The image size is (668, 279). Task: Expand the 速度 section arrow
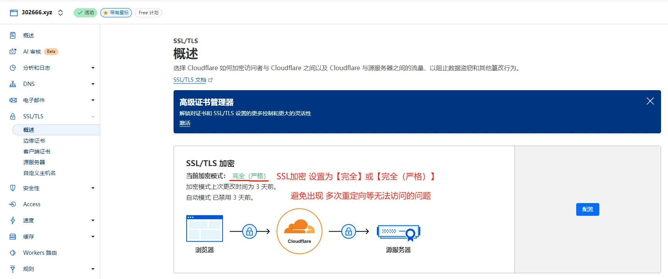[x=93, y=220]
